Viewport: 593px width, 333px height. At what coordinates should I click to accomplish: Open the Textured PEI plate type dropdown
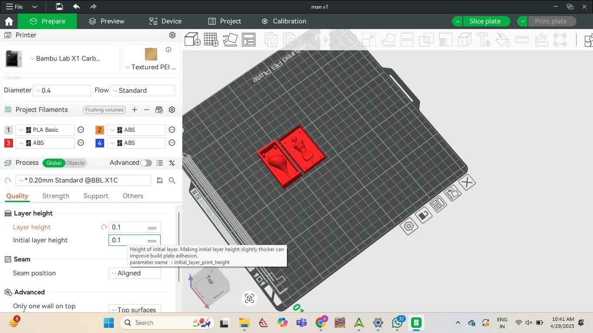coord(151,67)
